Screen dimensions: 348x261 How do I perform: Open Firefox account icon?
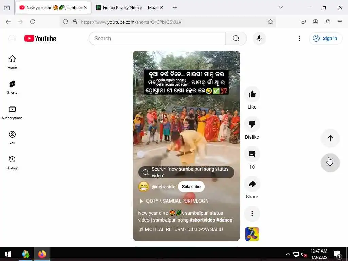315,22
